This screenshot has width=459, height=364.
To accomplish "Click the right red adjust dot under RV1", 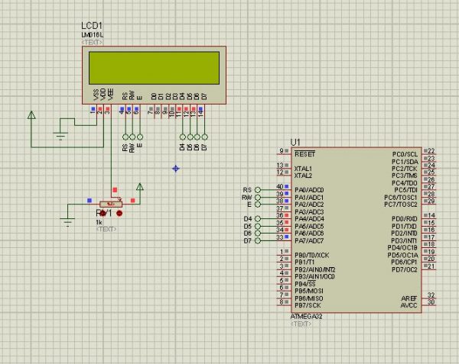I will 119,214.
